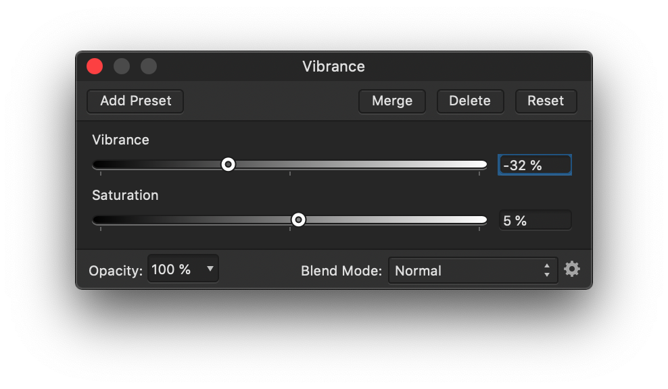668x389 pixels.
Task: Expand the Opacity dropdown arrow
Action: (x=210, y=269)
